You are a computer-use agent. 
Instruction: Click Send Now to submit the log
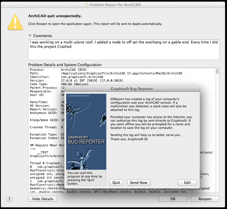click(138, 183)
